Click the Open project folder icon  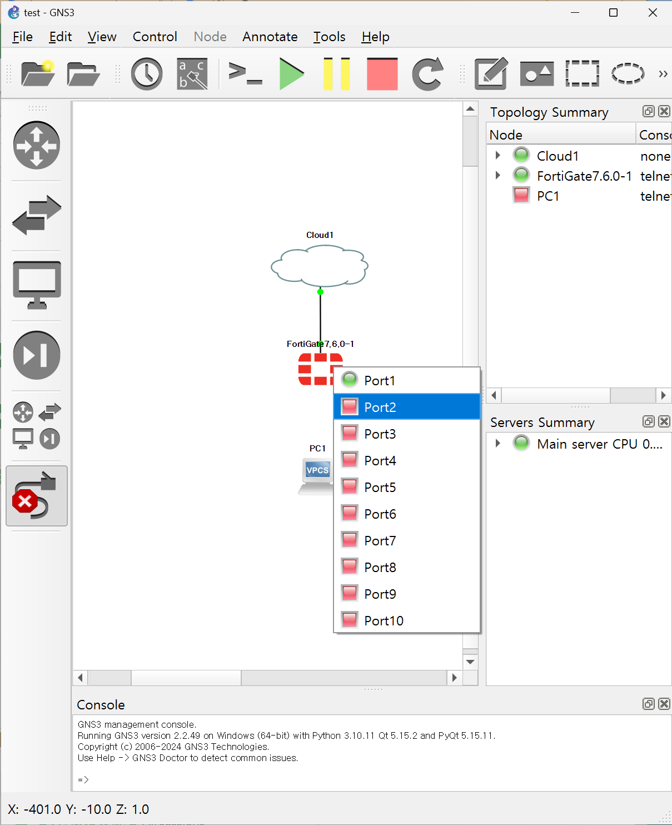tap(83, 73)
